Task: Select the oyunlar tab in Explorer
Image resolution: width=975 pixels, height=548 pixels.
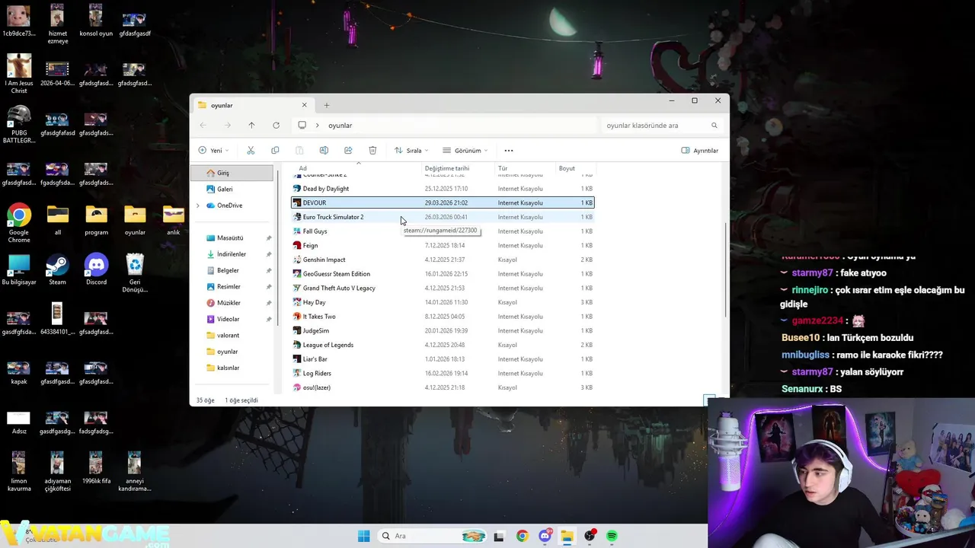Action: point(251,105)
